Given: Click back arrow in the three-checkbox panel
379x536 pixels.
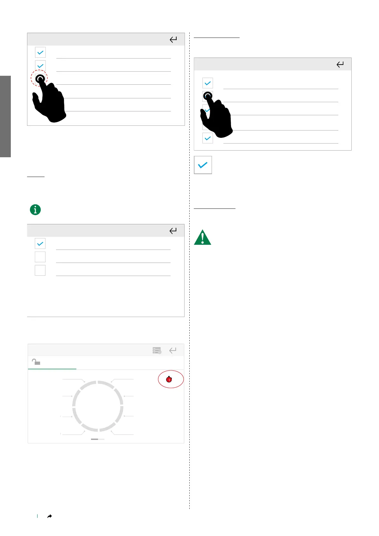Looking at the screenshot, I should pyautogui.click(x=173, y=231).
